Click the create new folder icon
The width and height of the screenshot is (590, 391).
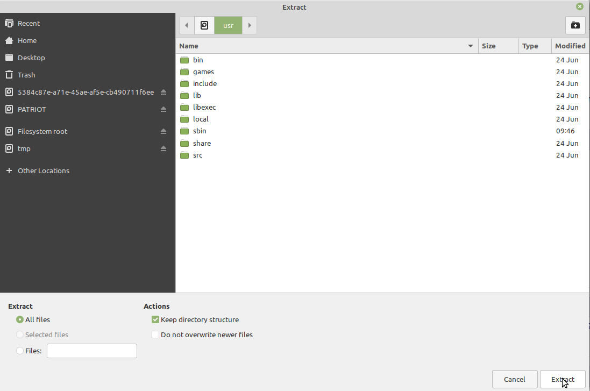(x=575, y=25)
